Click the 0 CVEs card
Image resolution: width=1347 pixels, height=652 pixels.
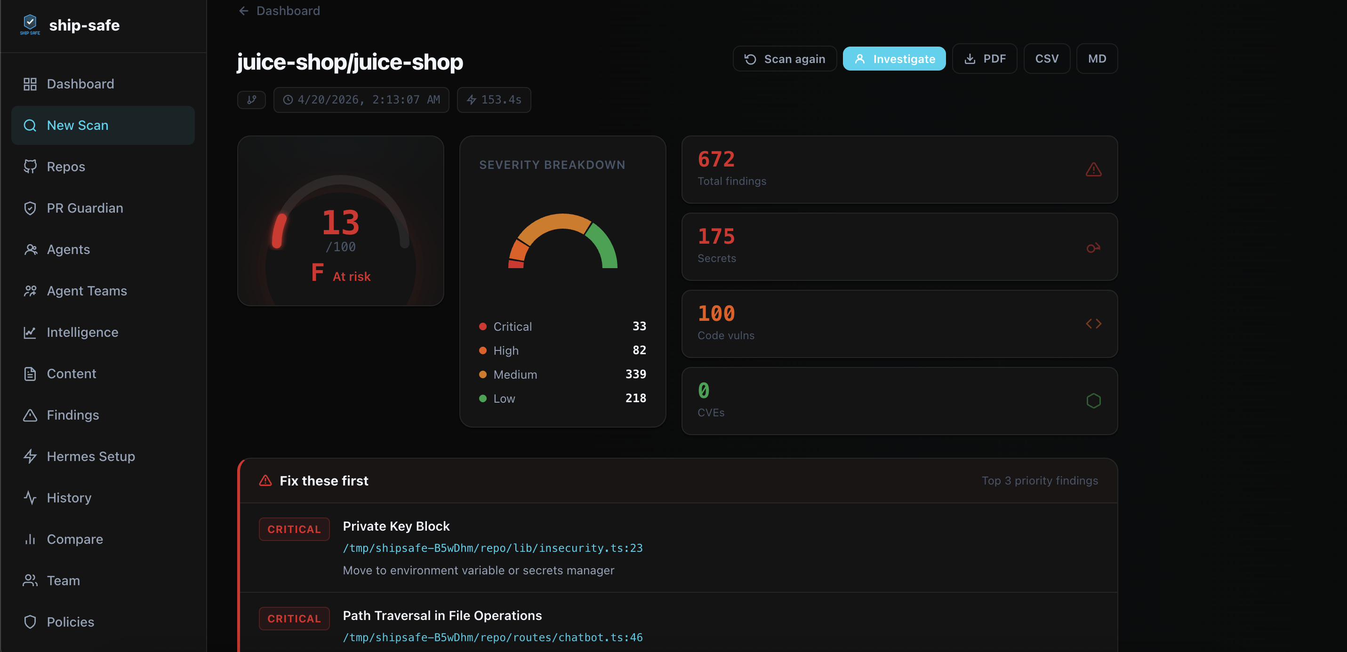point(899,401)
